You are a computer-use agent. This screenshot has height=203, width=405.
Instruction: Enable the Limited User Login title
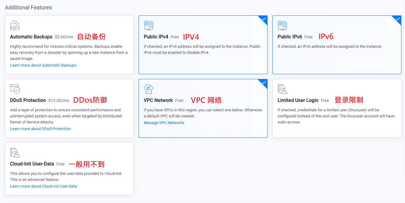(x=298, y=100)
